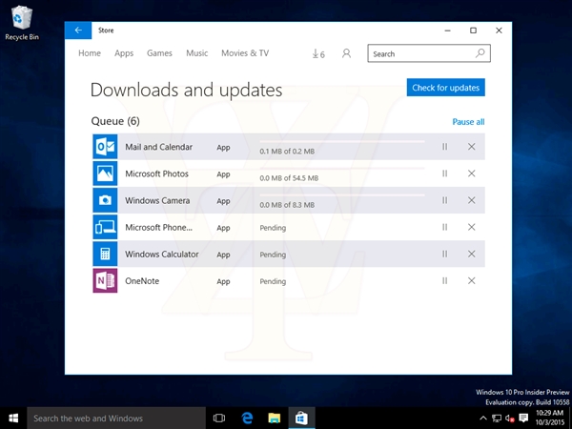Cancel the Windows Camera download
This screenshot has height=429, width=572.
471,200
